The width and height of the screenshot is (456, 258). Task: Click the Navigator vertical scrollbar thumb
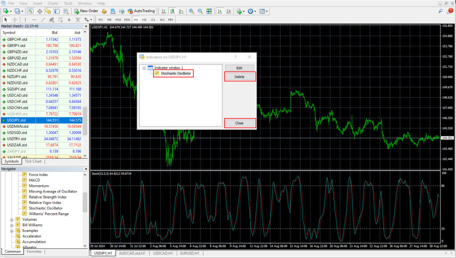tap(85, 202)
